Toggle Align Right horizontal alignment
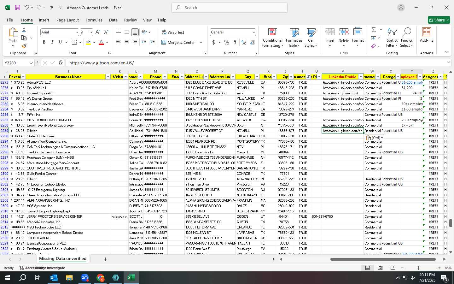Screen dimensions: 454x284 coord(135,42)
